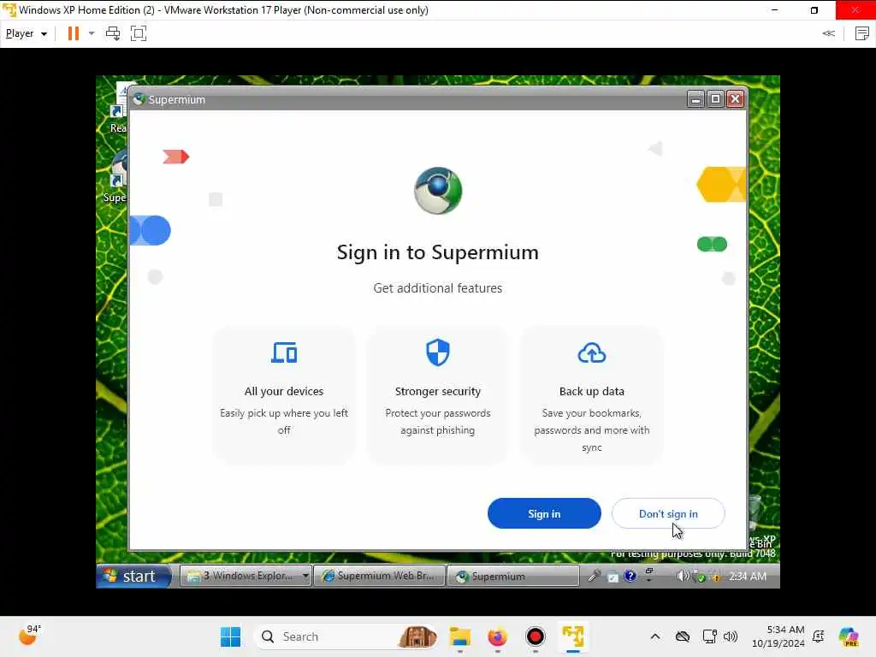Image resolution: width=876 pixels, height=657 pixels.
Task: Click the green check shield tray icon
Action: [698, 577]
